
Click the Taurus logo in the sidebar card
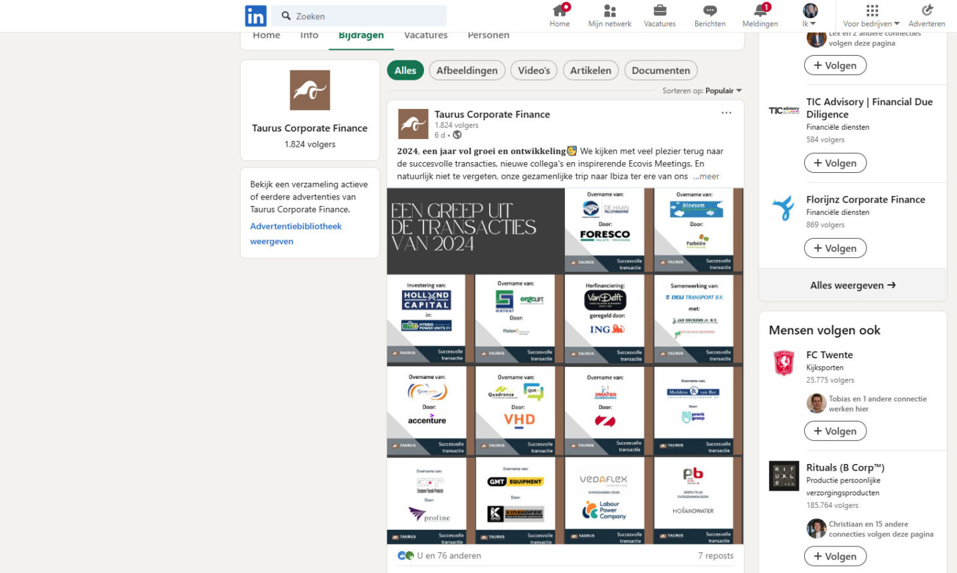310,90
